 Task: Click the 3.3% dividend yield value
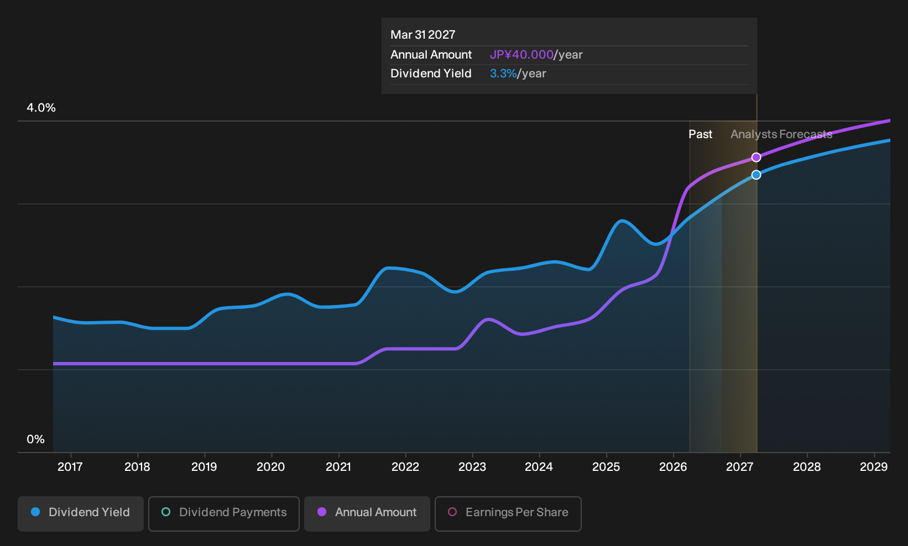click(503, 73)
